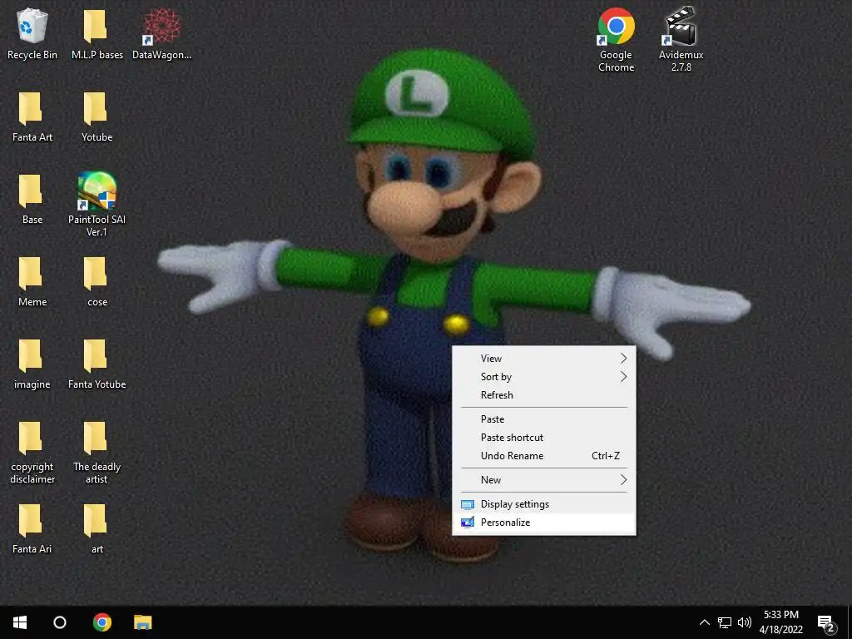Open Display settings from context menu

544,503
